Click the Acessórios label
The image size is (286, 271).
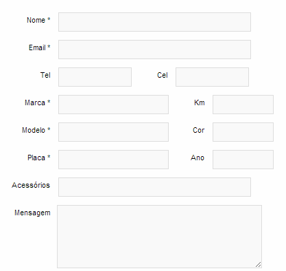tap(31, 185)
